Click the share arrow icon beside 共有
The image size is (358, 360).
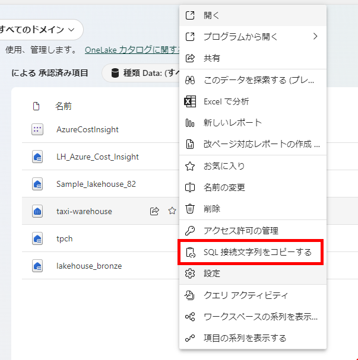click(x=190, y=58)
